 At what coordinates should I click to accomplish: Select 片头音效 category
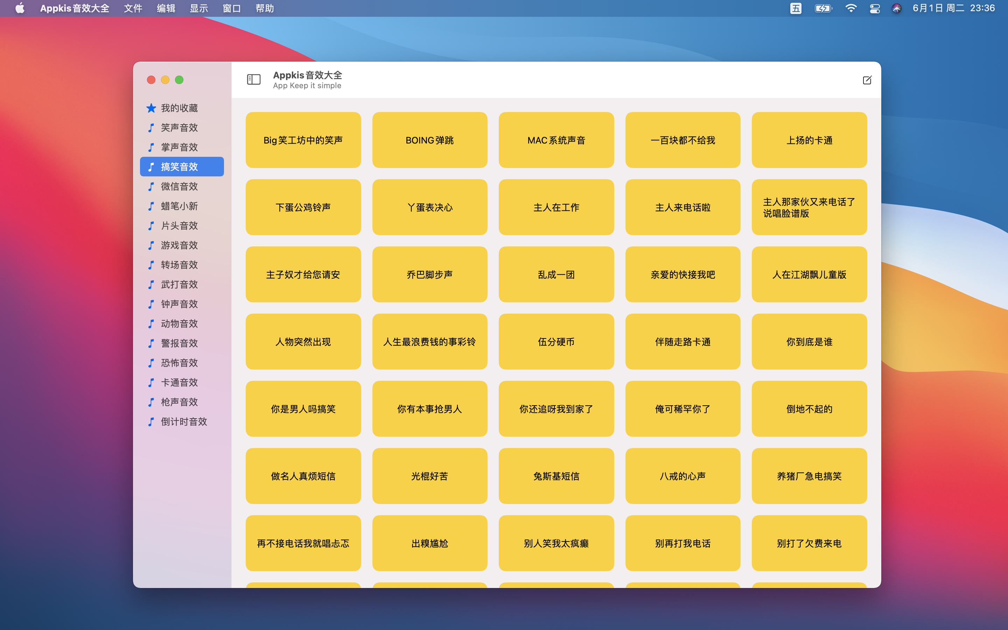point(182,225)
